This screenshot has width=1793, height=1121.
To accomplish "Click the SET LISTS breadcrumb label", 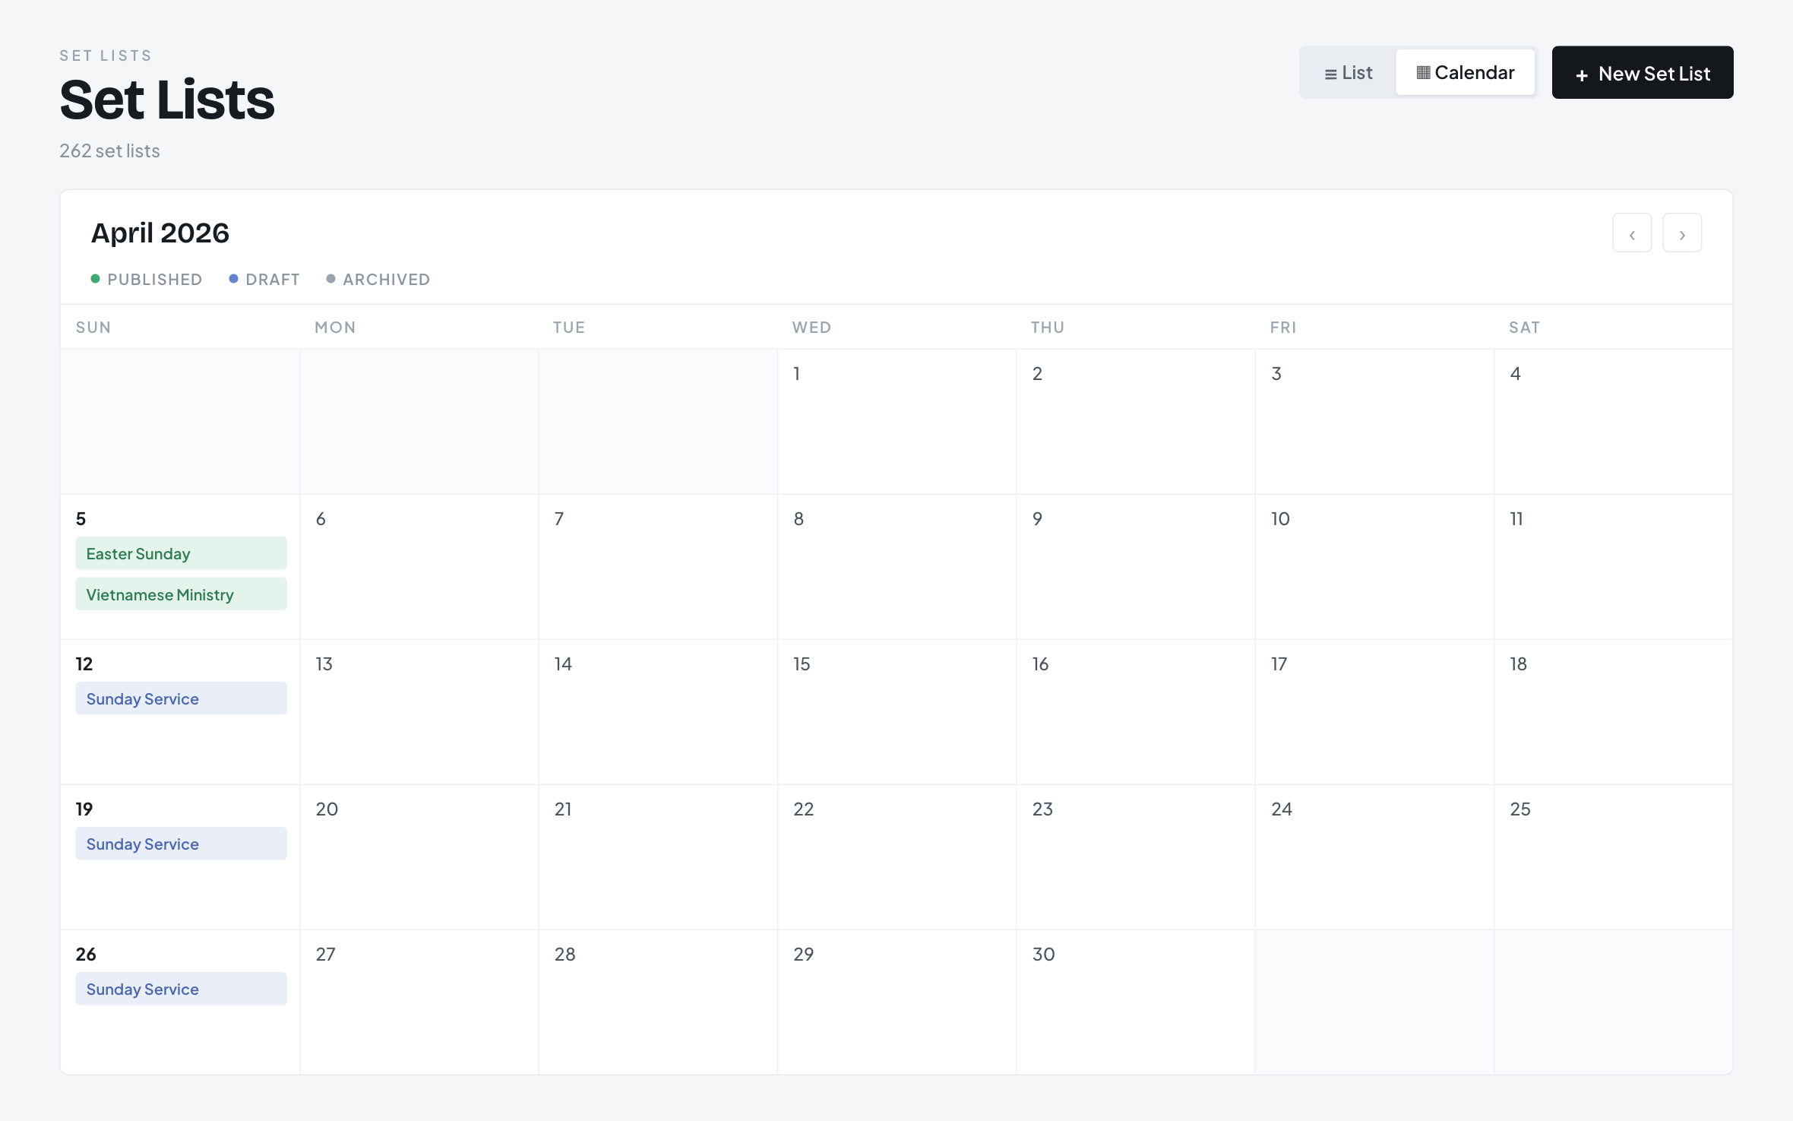I will [106, 55].
